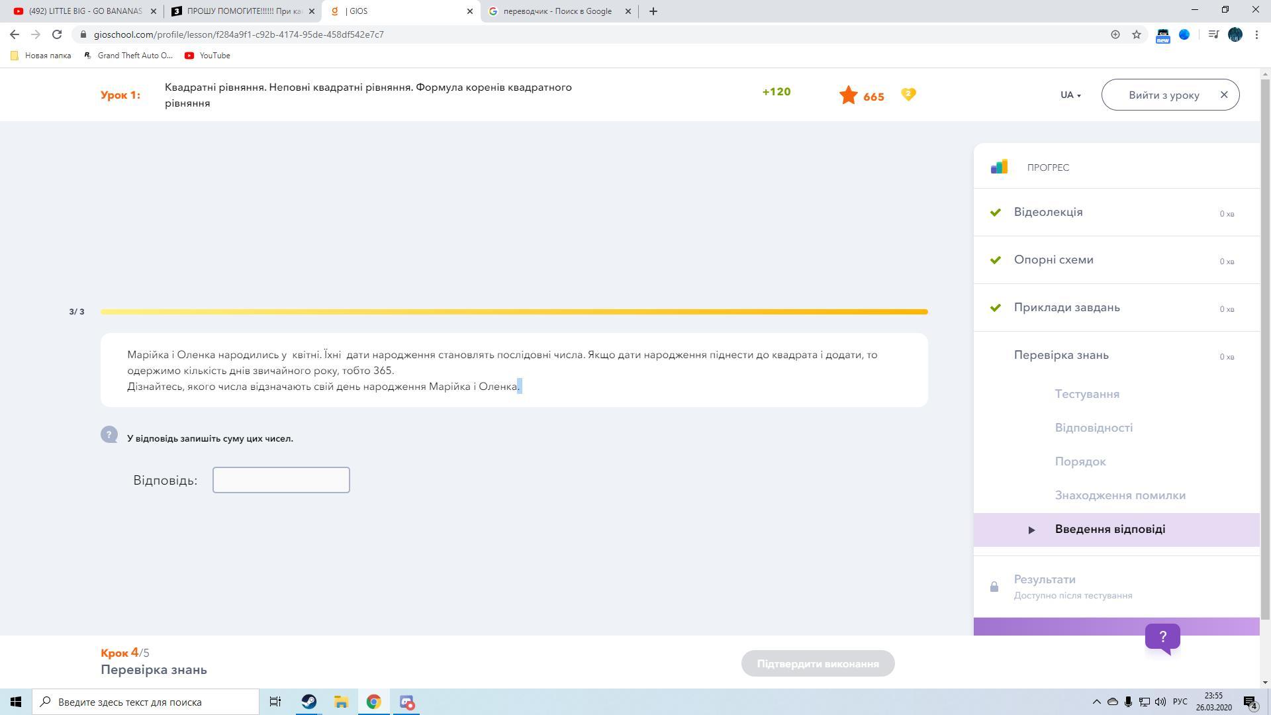Open the purple help chat bubble
1271x715 pixels.
[1162, 638]
